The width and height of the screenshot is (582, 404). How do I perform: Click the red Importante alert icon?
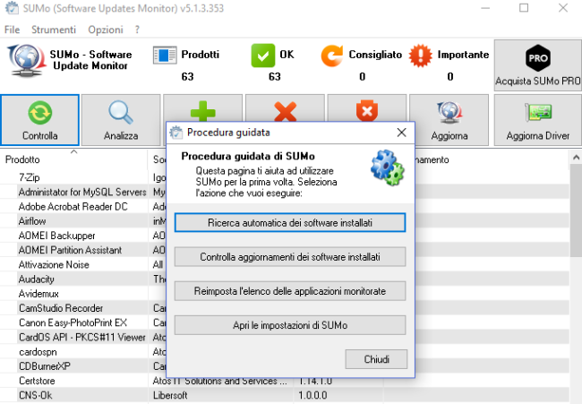point(420,56)
